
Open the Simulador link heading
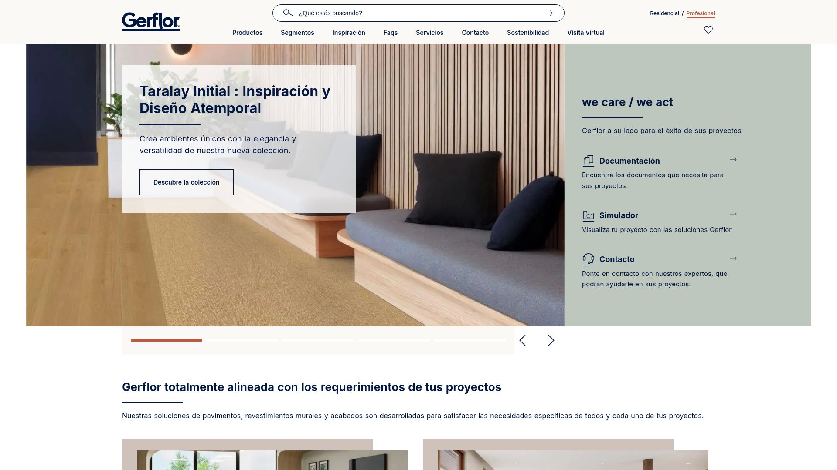[619, 215]
